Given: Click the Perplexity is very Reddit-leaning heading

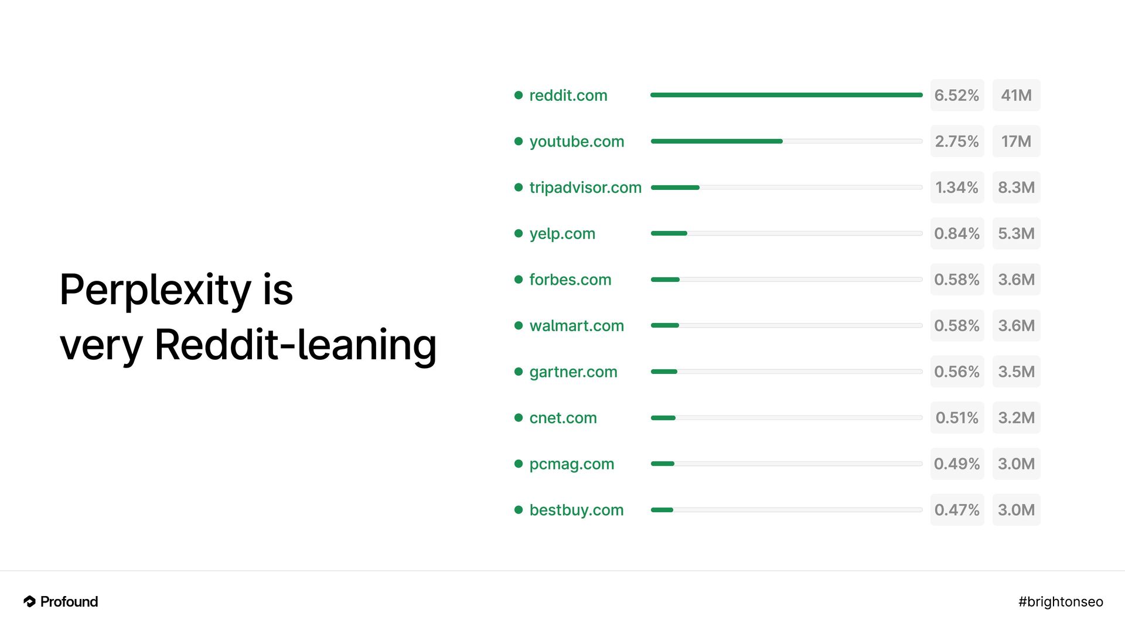Looking at the screenshot, I should tap(248, 317).
